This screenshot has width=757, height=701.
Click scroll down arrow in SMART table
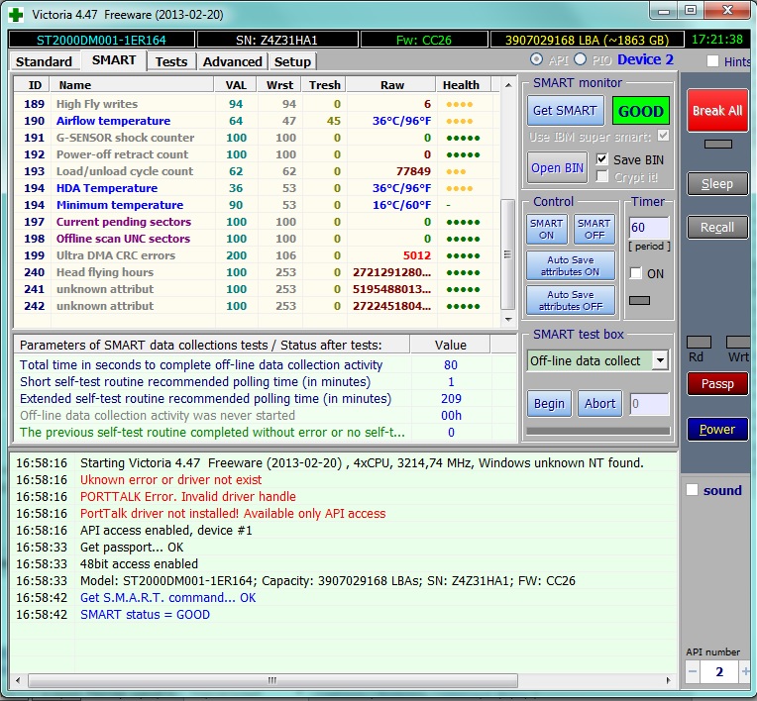(x=508, y=319)
